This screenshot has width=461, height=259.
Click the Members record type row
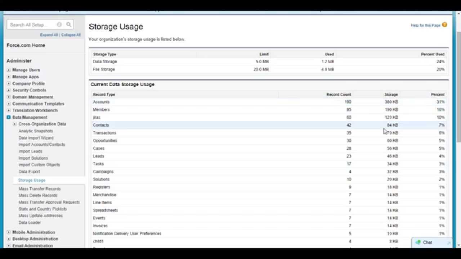point(269,110)
